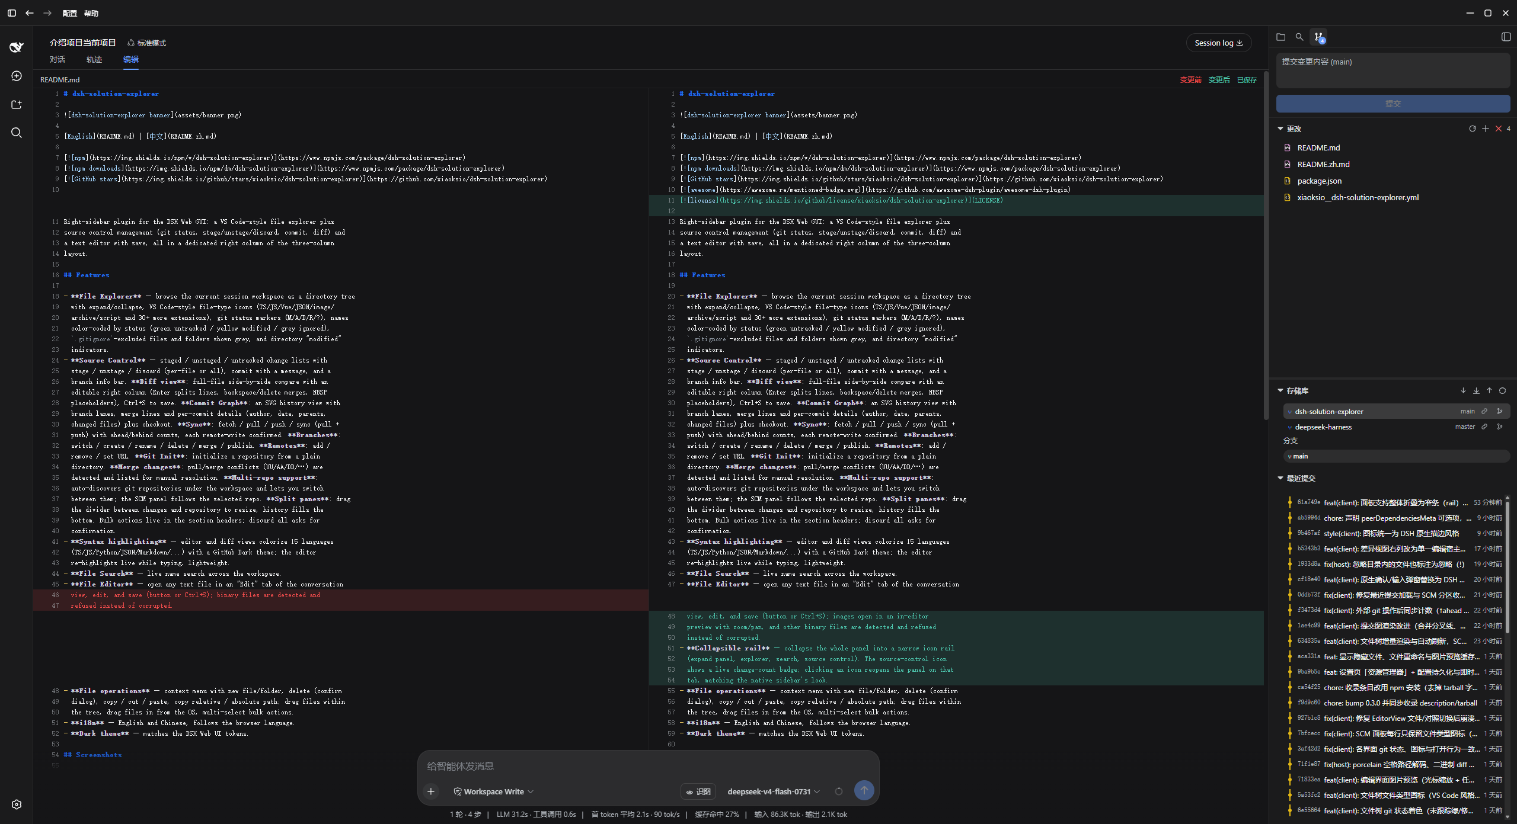Collapse the right panel layout icon
The width and height of the screenshot is (1517, 824).
coord(1506,37)
